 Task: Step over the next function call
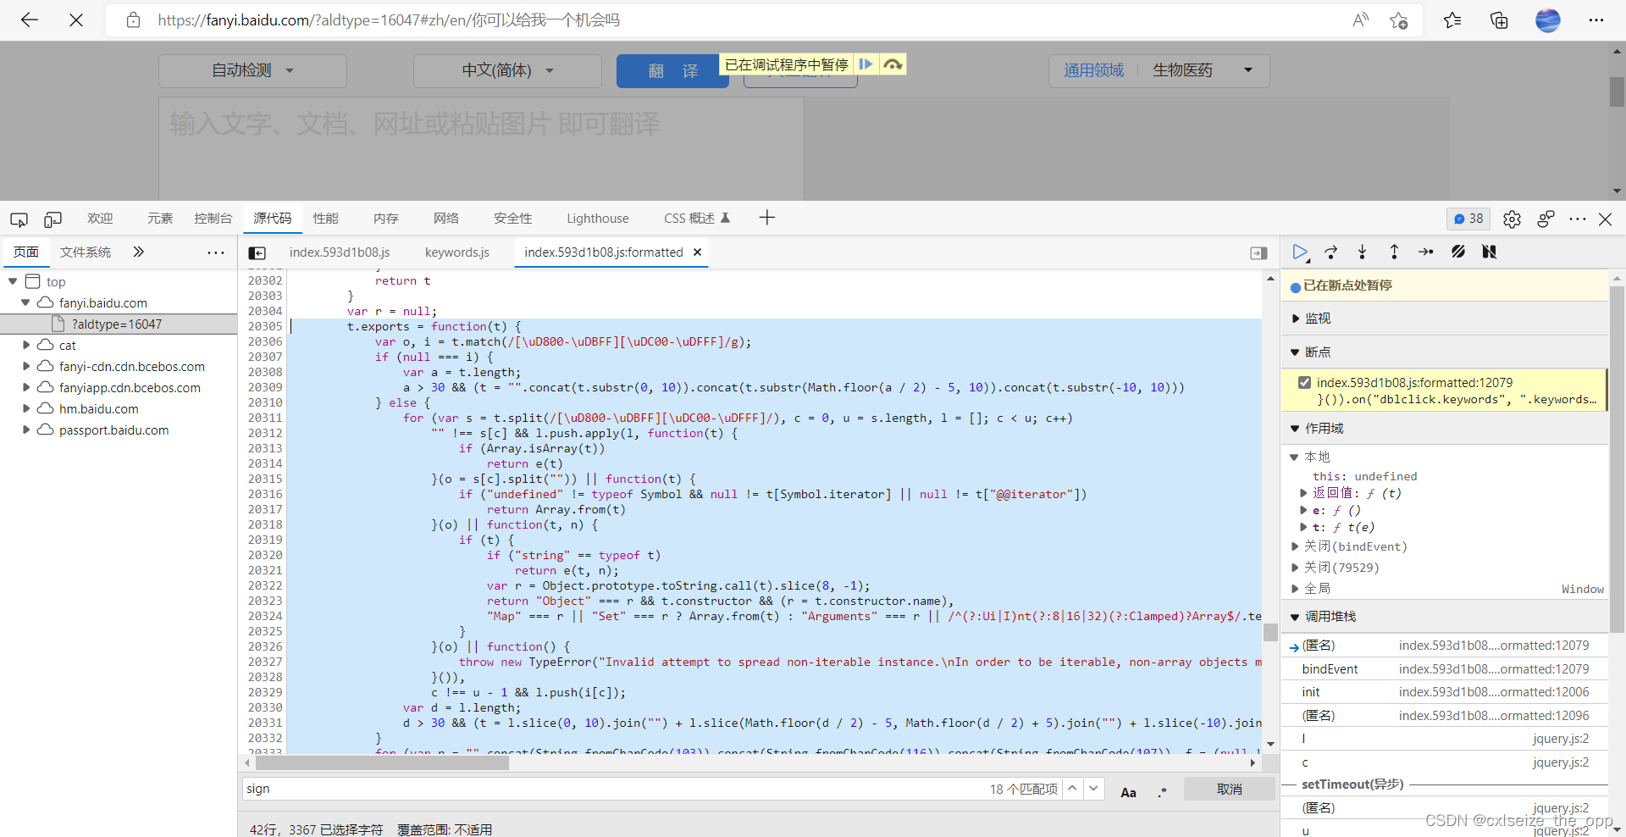(x=1331, y=252)
